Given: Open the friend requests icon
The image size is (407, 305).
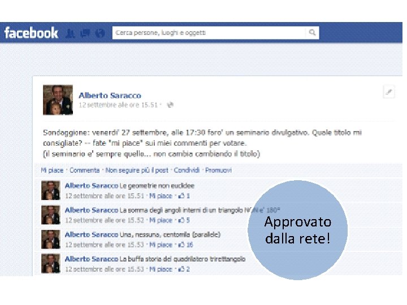Looking at the screenshot, I should pos(70,33).
